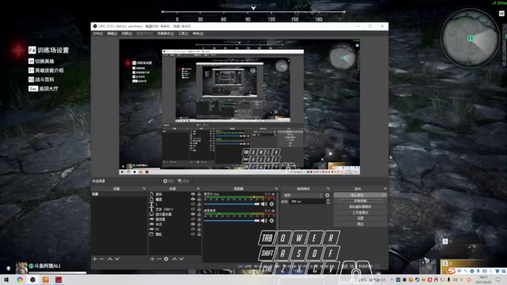Select the scene entry in the 场景 list

pos(119,194)
